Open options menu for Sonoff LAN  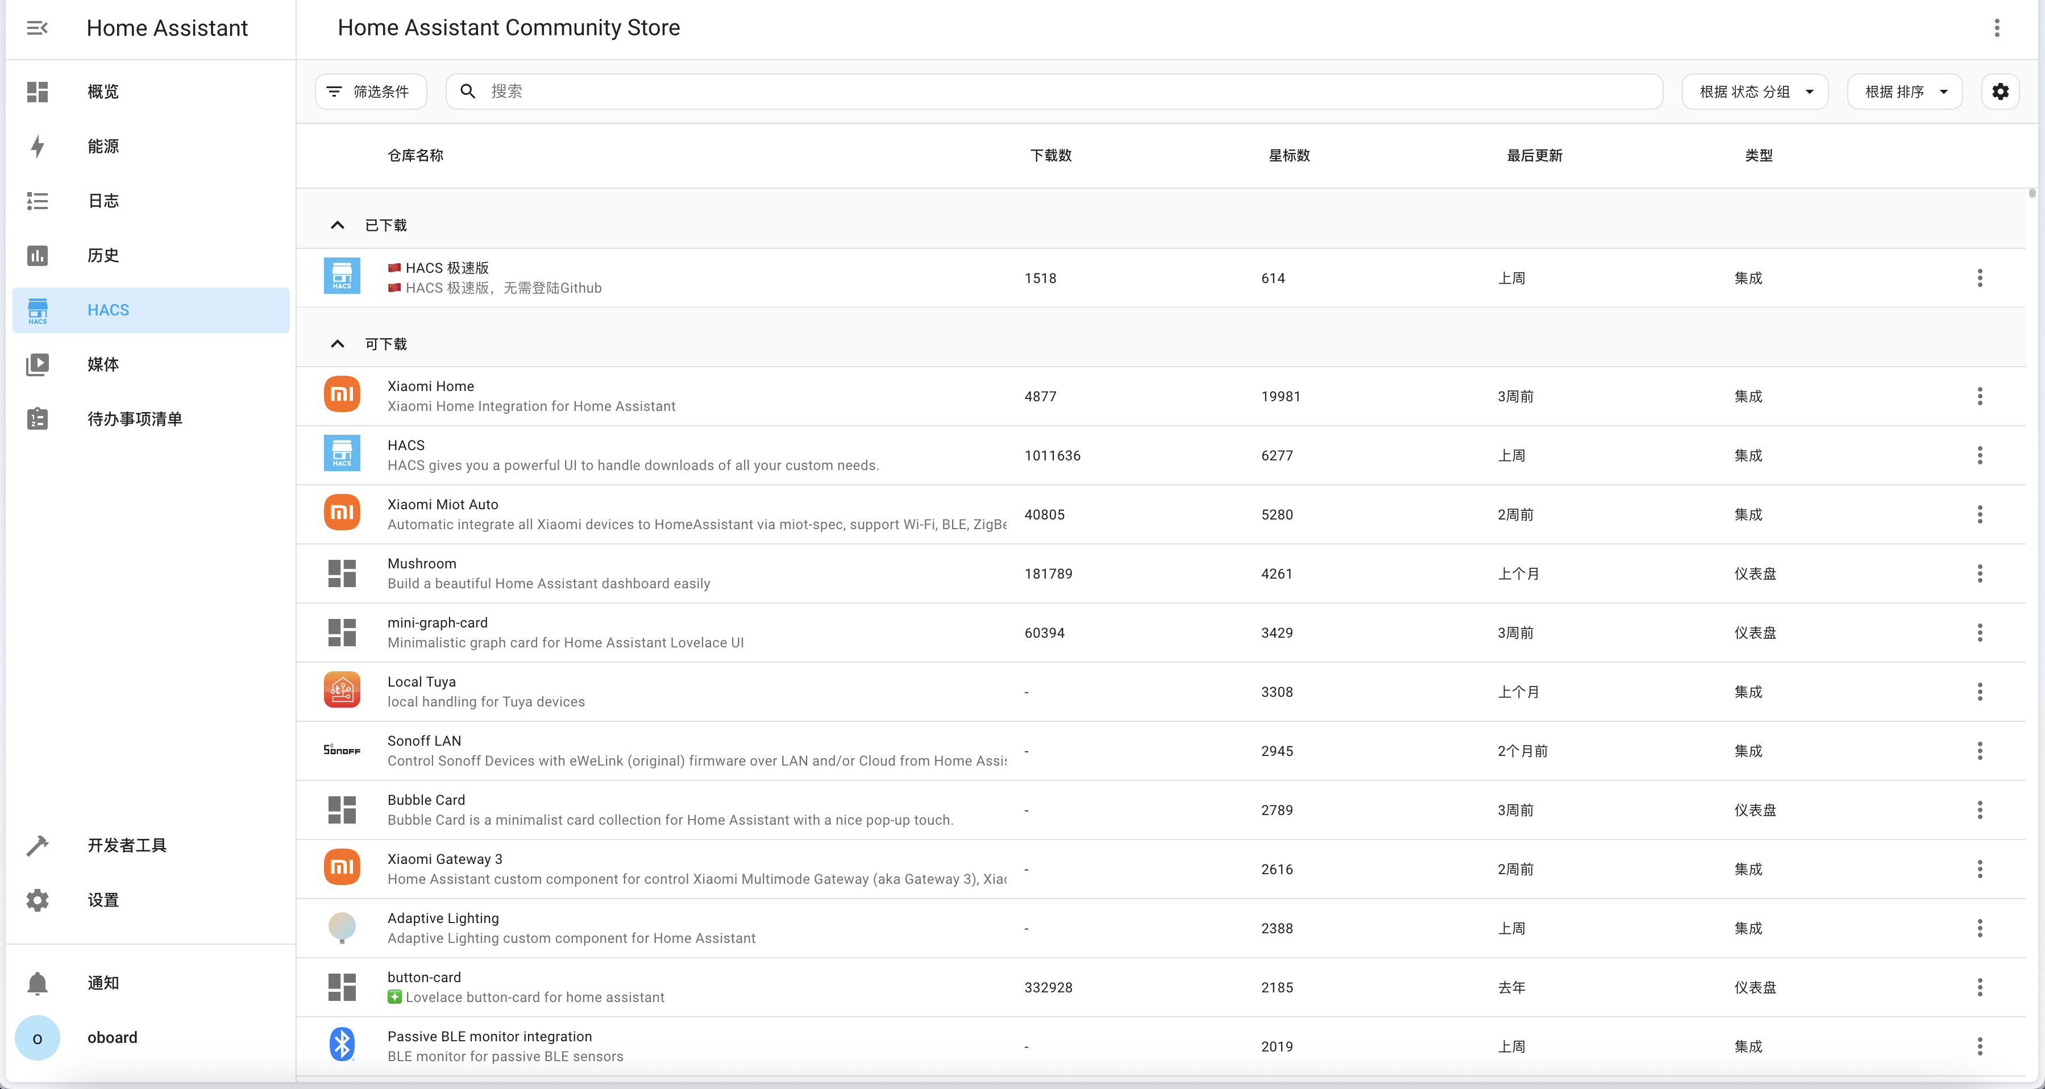tap(1980, 751)
